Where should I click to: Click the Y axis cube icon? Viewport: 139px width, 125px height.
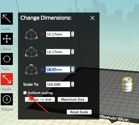pos(31,52)
